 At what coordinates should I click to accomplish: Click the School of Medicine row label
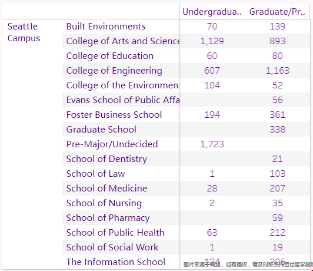pyautogui.click(x=107, y=189)
